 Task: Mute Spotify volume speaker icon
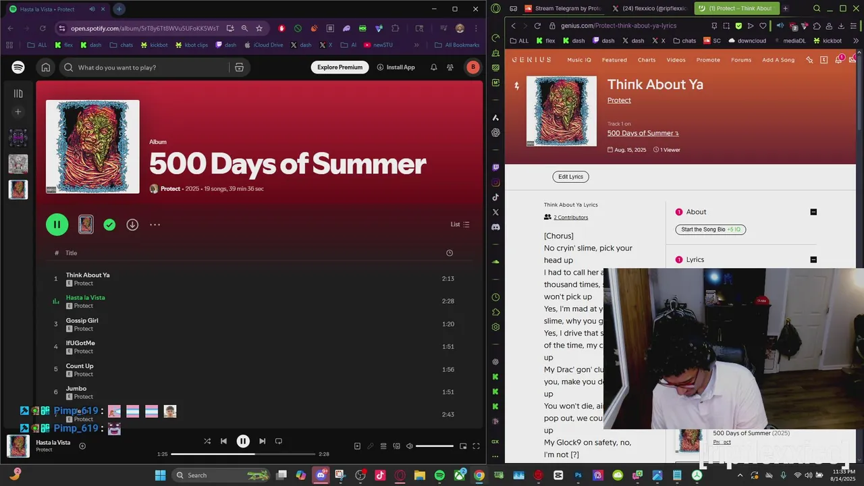coord(408,446)
